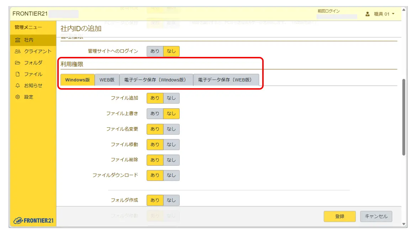Click the ファイル document icon

point(17,74)
